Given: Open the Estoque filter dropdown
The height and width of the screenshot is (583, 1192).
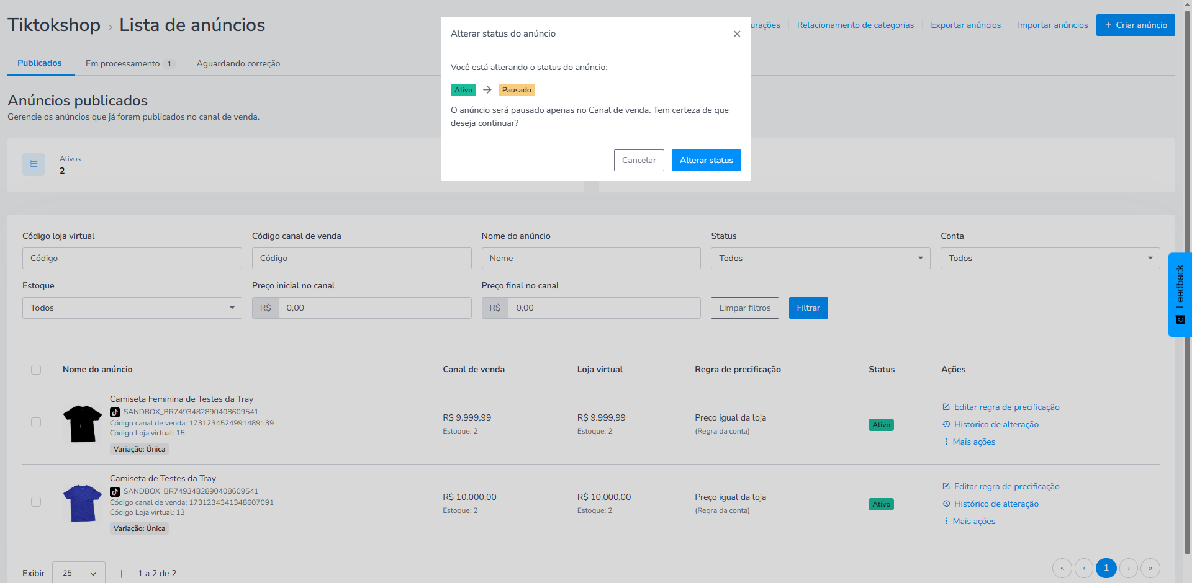Looking at the screenshot, I should [x=132, y=308].
